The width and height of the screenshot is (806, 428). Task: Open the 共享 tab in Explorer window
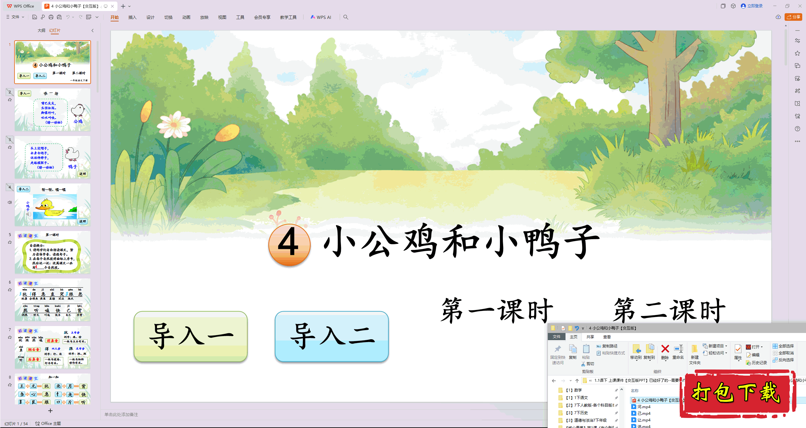point(590,337)
